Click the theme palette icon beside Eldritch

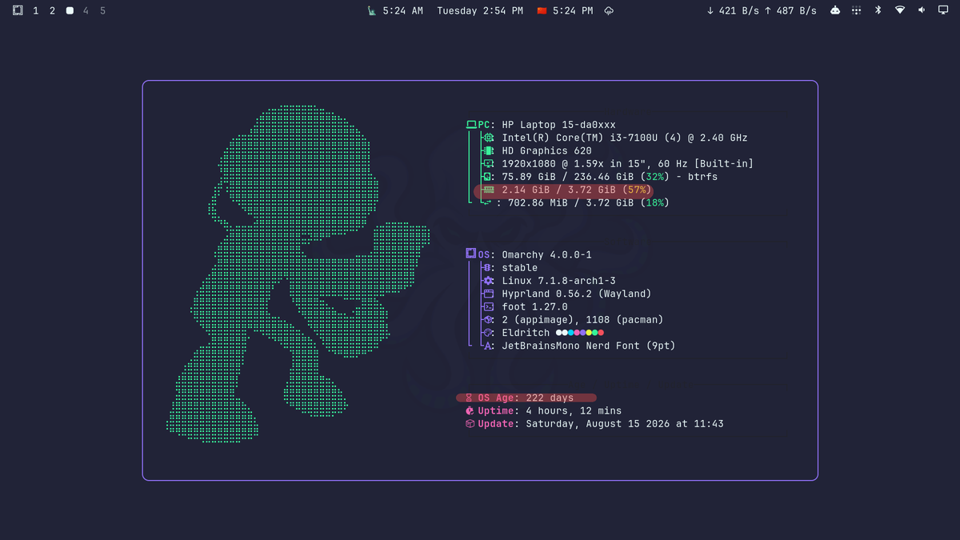pyautogui.click(x=488, y=333)
